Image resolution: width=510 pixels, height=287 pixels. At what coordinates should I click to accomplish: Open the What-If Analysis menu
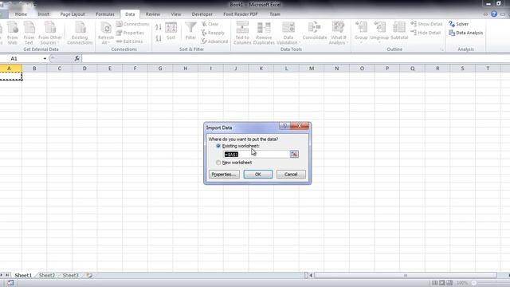pos(338,33)
